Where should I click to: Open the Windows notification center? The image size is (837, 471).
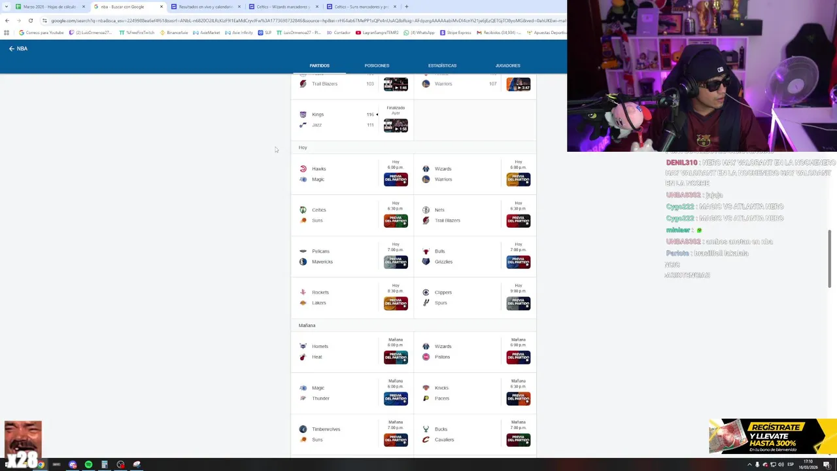click(826, 464)
